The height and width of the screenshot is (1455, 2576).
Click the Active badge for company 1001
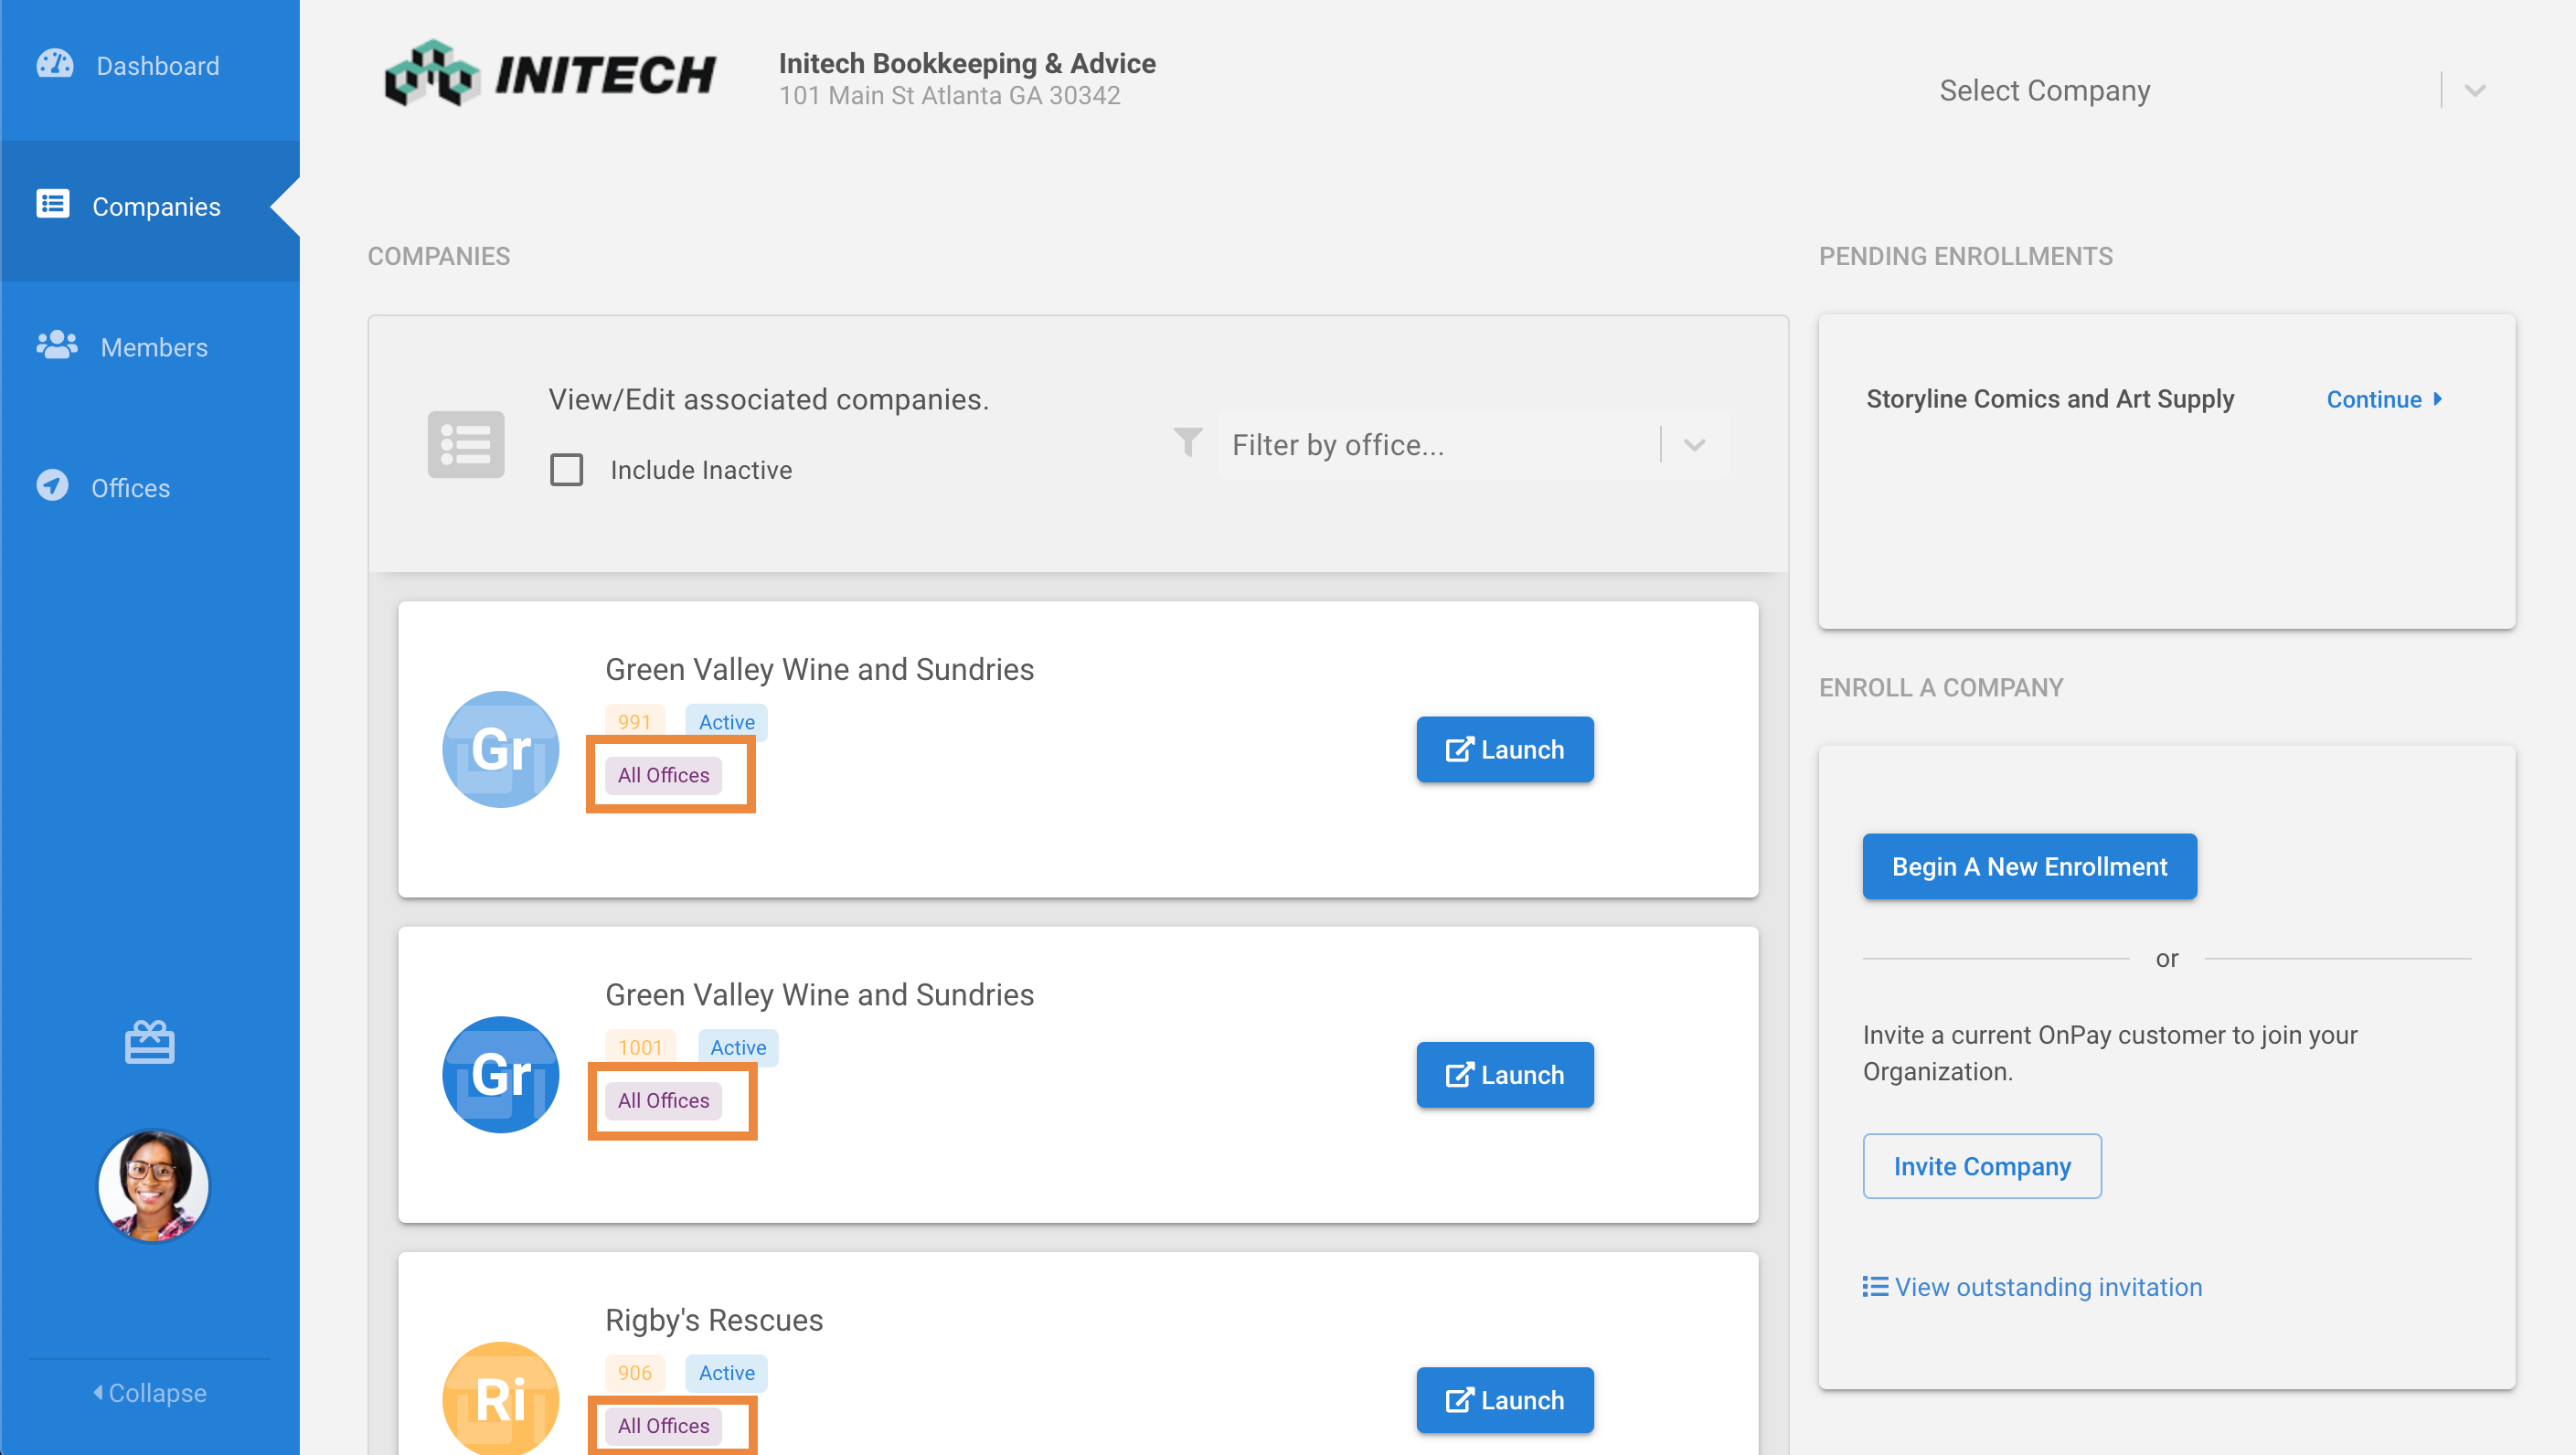(x=738, y=1047)
